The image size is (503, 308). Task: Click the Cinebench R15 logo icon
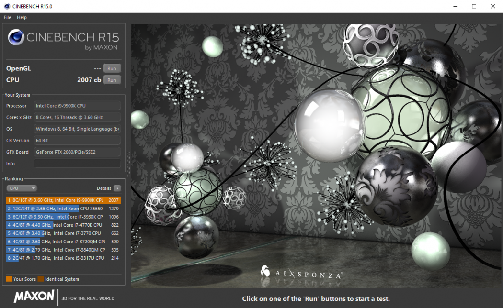coord(16,37)
